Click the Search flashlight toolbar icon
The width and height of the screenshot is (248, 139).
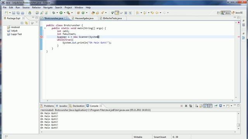click(x=102, y=13)
